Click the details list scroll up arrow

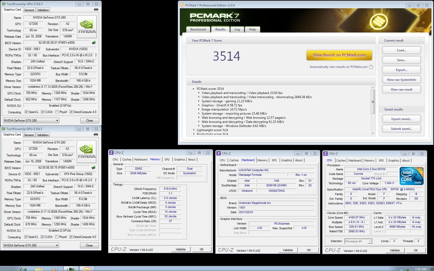pos(373,87)
